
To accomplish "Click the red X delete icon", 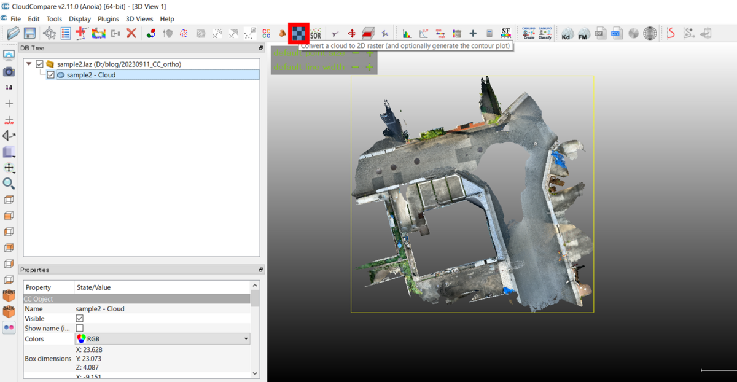I will 131,34.
